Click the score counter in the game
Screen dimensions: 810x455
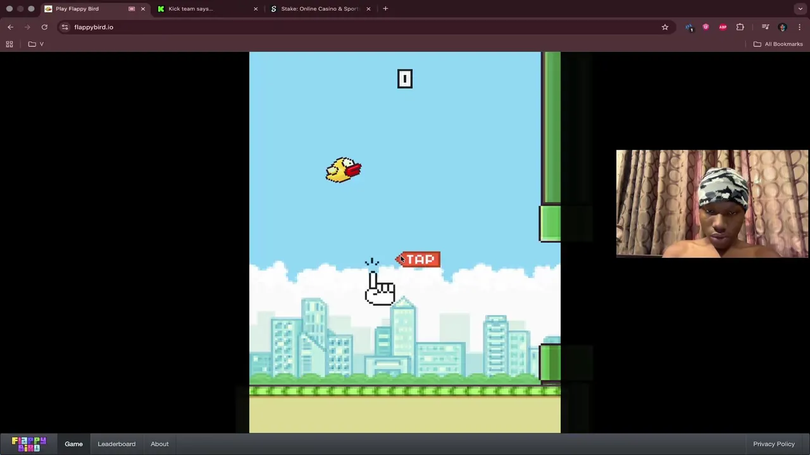[405, 79]
